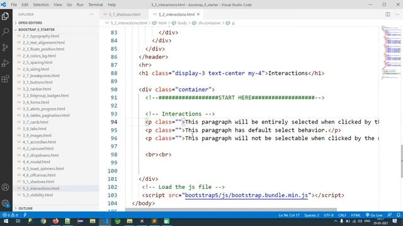Switch to the 5_1_shadows.html tab

pos(125,14)
